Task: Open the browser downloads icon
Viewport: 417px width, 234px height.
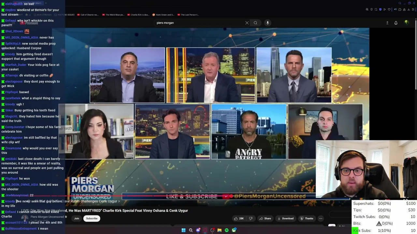Action: 409,9
